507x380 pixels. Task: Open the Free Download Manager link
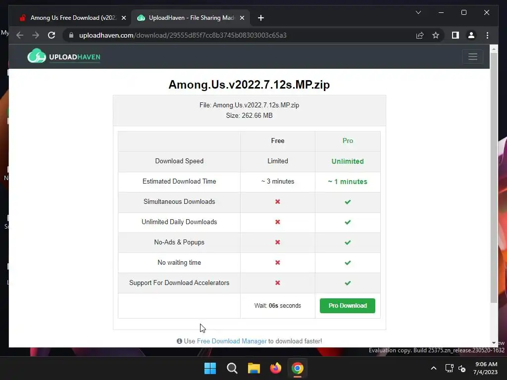click(x=232, y=341)
